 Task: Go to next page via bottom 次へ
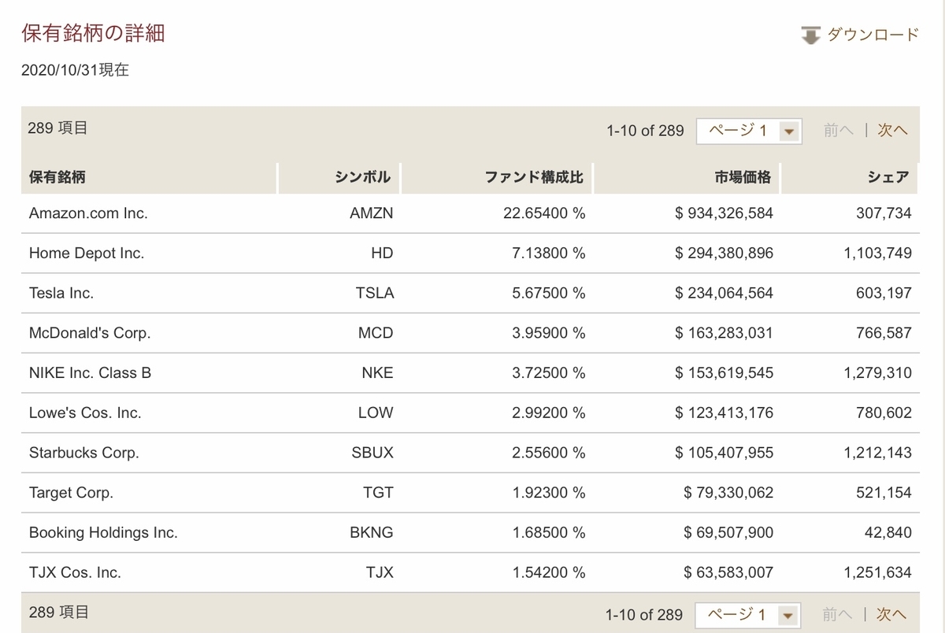click(x=892, y=614)
